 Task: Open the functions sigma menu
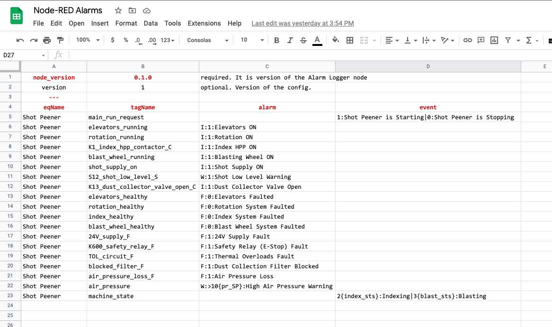[529, 40]
